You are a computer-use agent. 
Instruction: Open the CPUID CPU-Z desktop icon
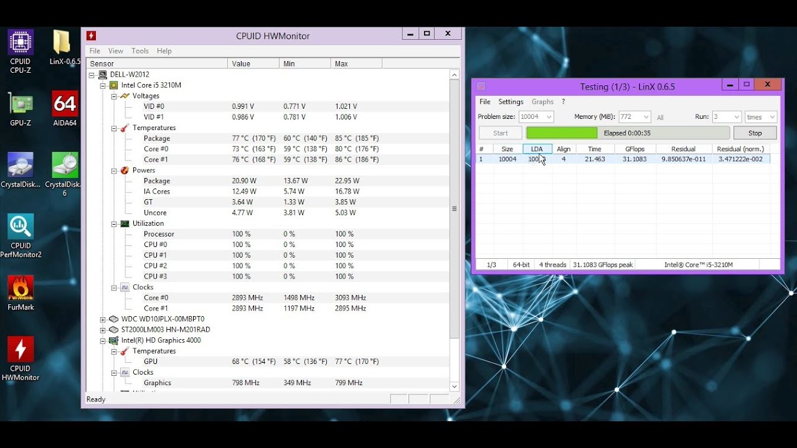tap(21, 52)
